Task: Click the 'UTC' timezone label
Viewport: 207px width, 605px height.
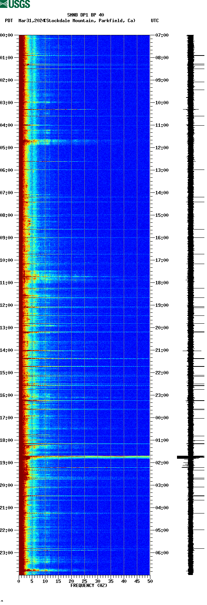Action: click(155, 21)
